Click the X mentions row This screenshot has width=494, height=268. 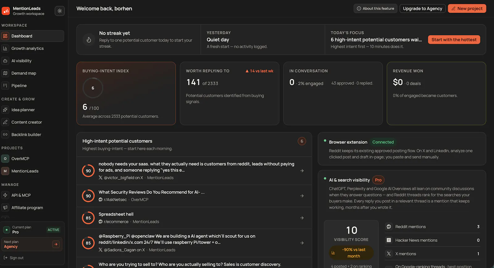[433, 254]
